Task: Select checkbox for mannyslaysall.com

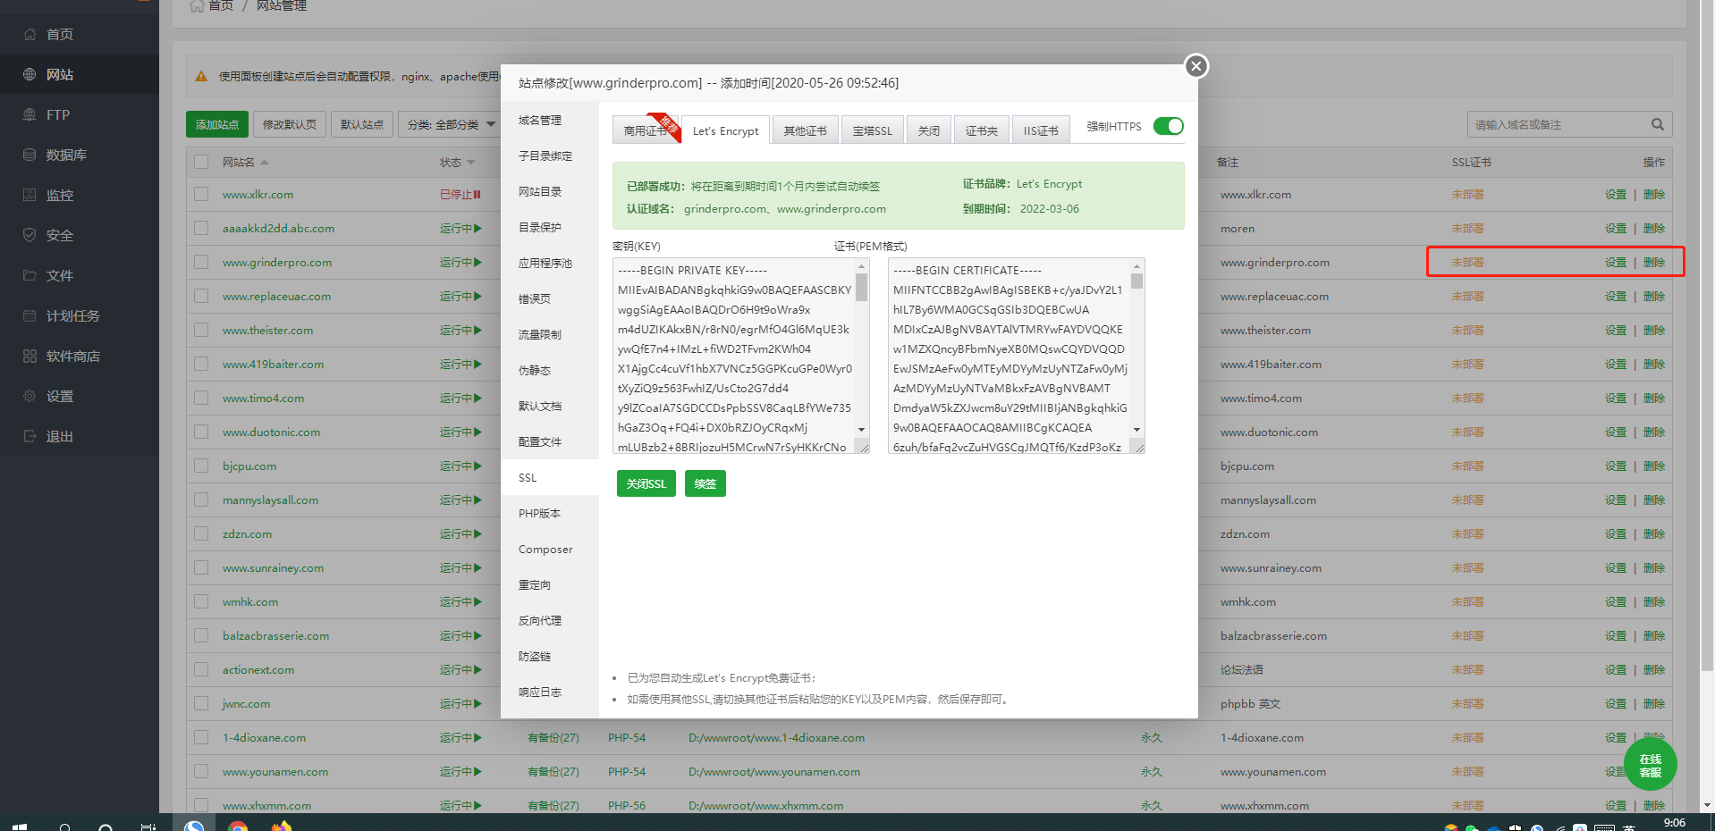Action: (201, 499)
